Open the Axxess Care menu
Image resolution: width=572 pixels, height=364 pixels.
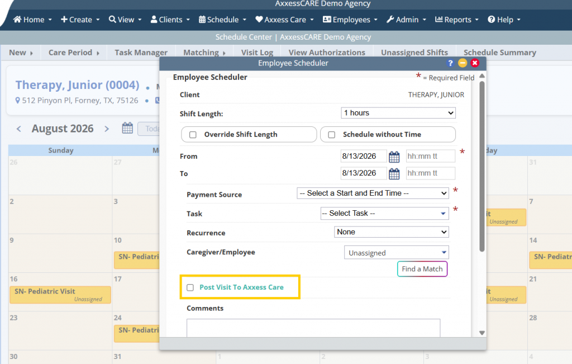[x=284, y=20]
